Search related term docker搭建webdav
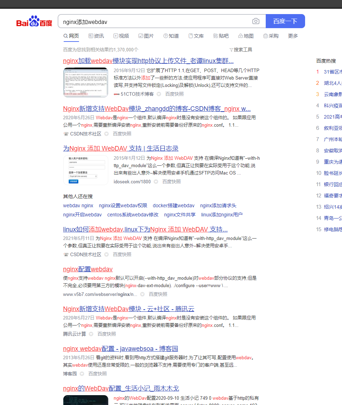 174,205
